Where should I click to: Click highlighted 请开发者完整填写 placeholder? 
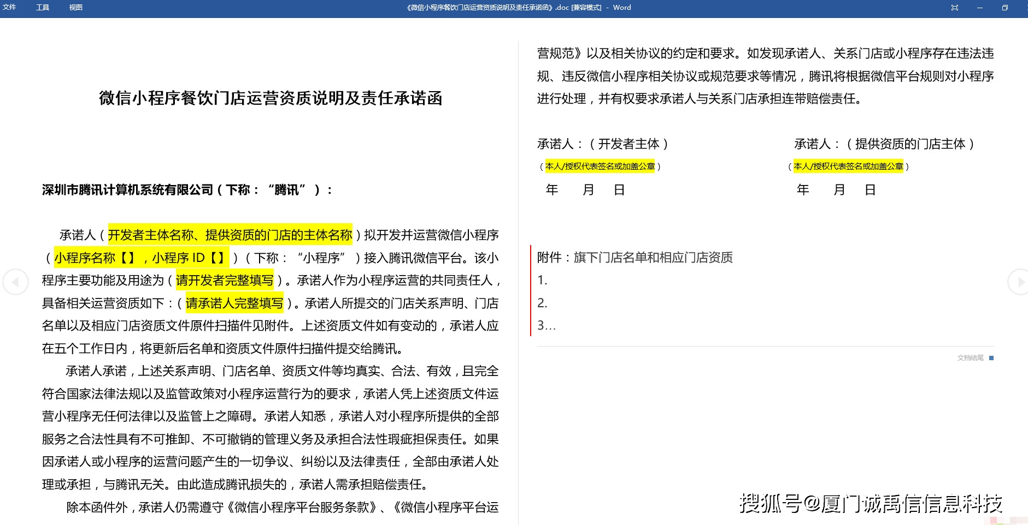pos(225,281)
